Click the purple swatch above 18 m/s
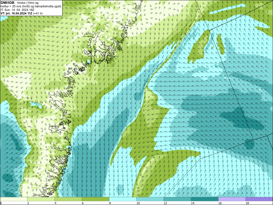273x205 pixels. pyautogui.click(x=259, y=199)
